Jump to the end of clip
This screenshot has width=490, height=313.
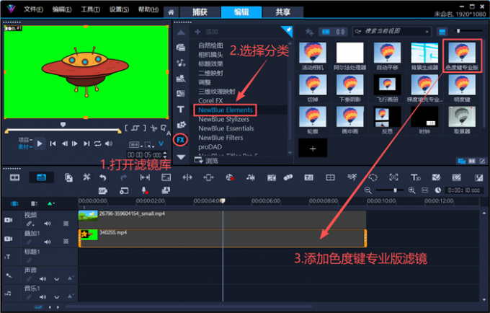pos(86,144)
